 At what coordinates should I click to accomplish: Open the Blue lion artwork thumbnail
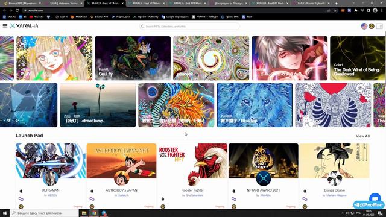[255, 105]
